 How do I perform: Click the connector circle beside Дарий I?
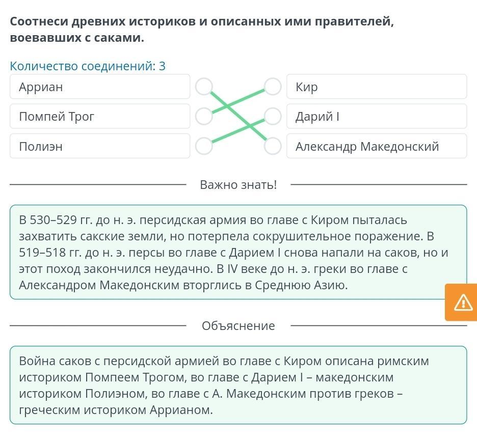273,116
